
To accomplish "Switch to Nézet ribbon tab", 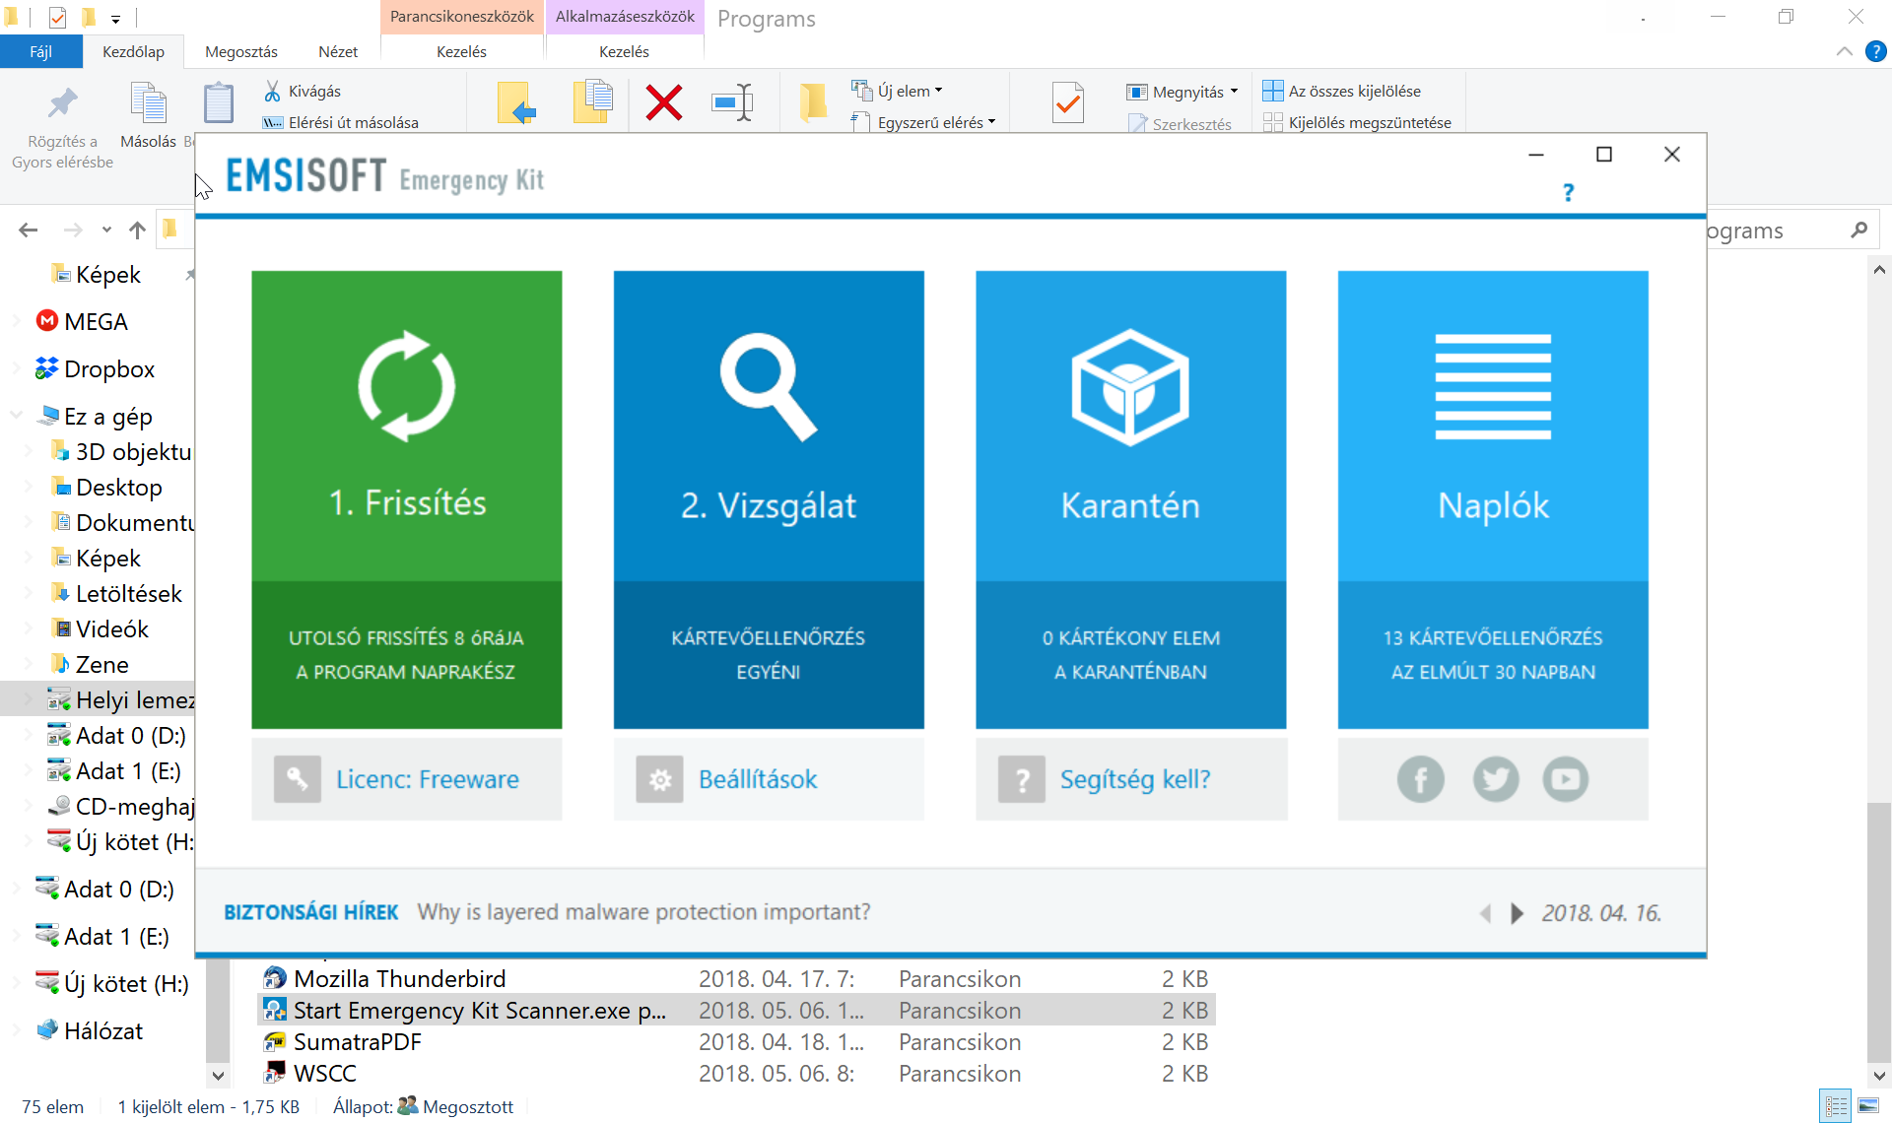I will pos(338,51).
